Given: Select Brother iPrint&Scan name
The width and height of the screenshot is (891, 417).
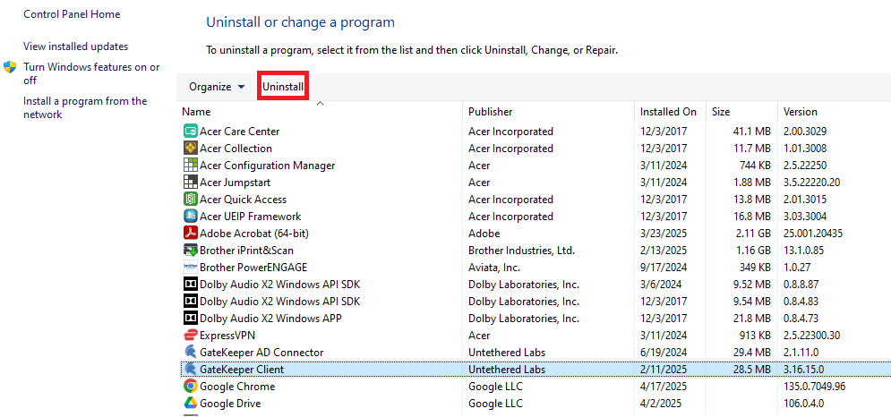Looking at the screenshot, I should click(x=246, y=251).
